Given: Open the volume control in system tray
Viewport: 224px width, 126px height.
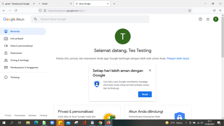Looking at the screenshot, I should coord(202,123).
